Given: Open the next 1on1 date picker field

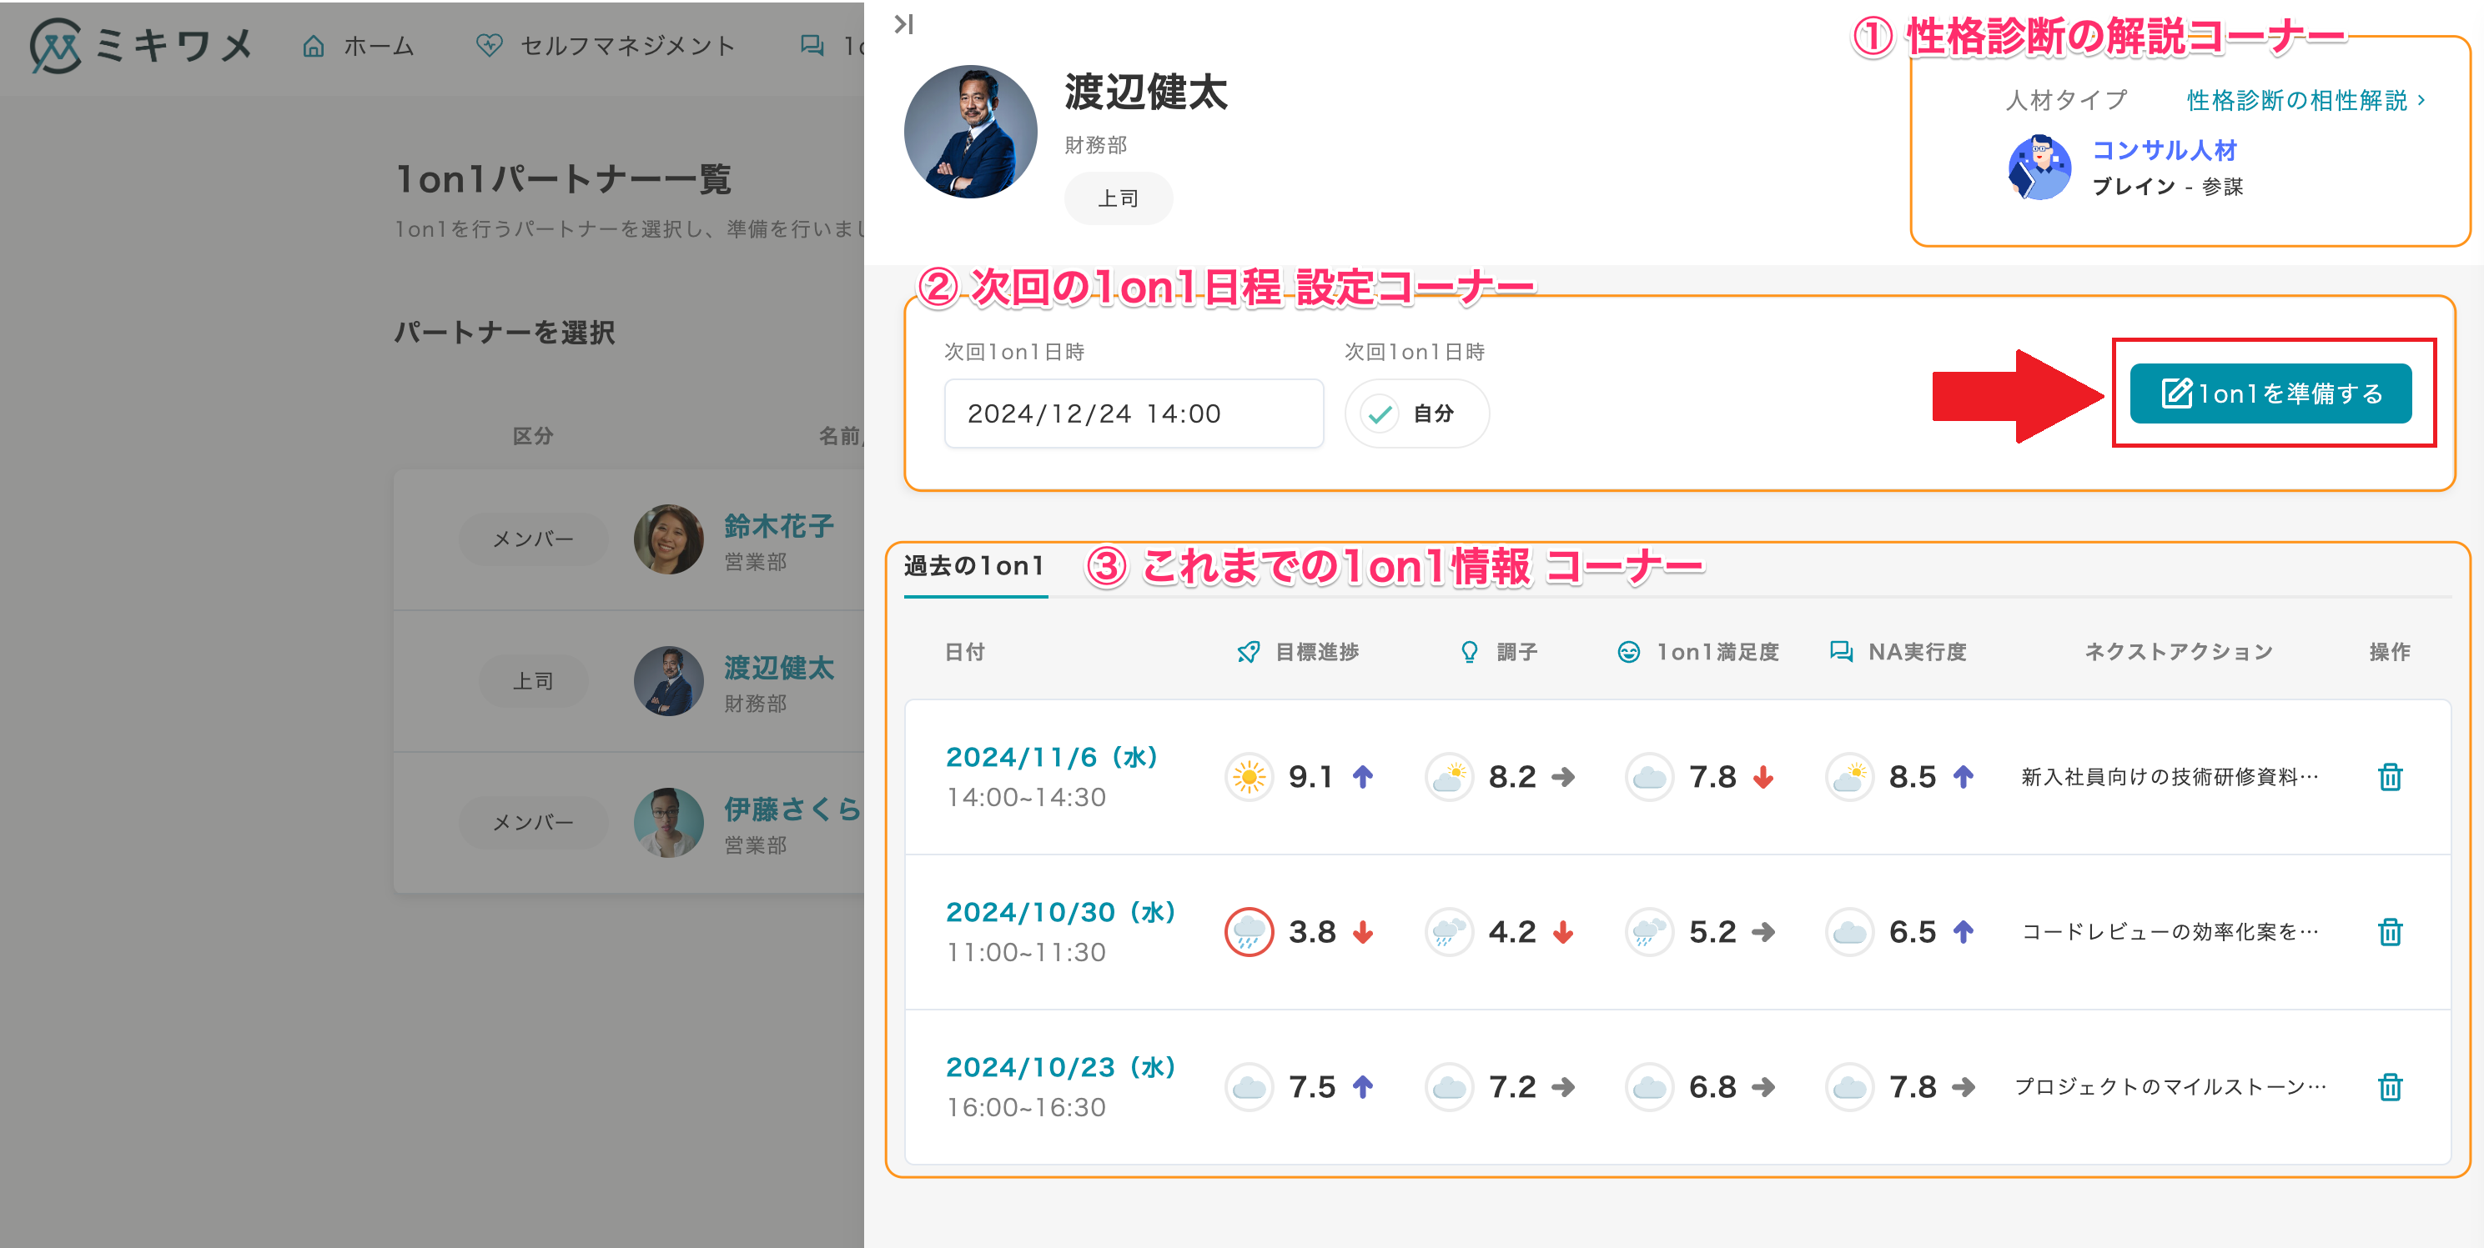Looking at the screenshot, I should click(x=1133, y=413).
